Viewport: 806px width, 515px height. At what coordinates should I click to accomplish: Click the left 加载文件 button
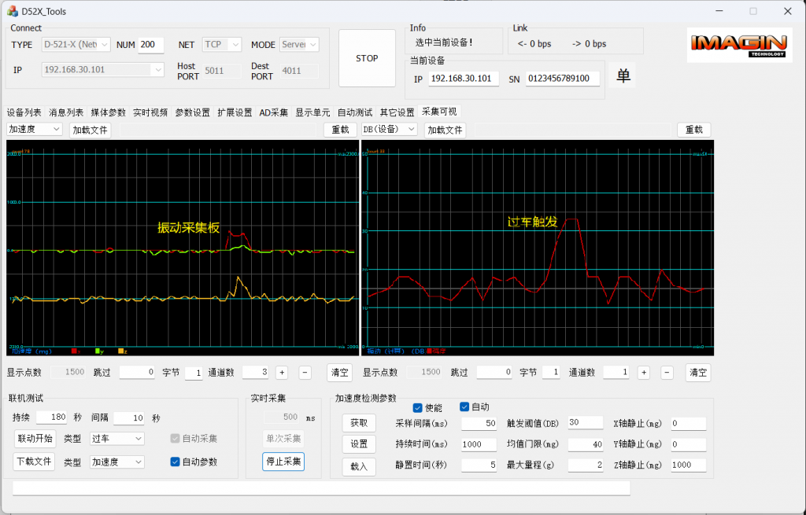click(x=90, y=130)
